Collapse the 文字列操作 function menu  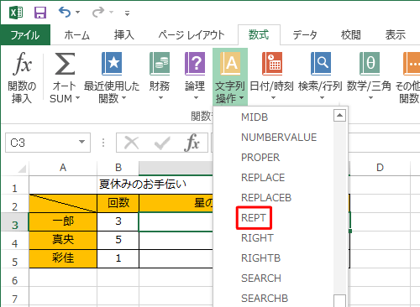(230, 77)
